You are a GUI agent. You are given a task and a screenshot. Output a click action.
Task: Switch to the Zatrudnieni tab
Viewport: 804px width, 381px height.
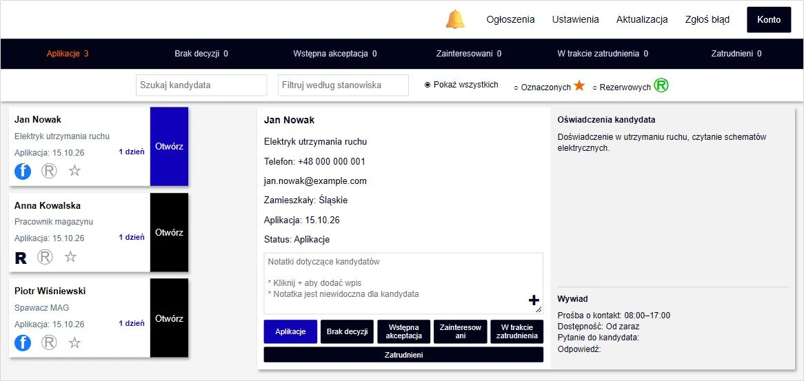pyautogui.click(x=736, y=53)
